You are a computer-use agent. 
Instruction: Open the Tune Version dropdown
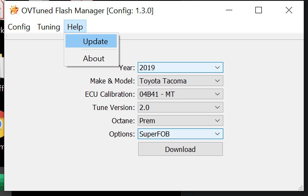[x=181, y=107]
